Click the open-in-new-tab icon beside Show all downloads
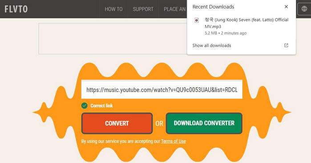This screenshot has width=311, height=163. [x=286, y=45]
